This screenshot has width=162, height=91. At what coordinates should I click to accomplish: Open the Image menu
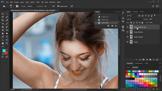pos(16,2)
